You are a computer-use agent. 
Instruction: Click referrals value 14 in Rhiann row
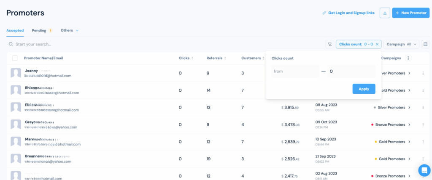coord(208,90)
